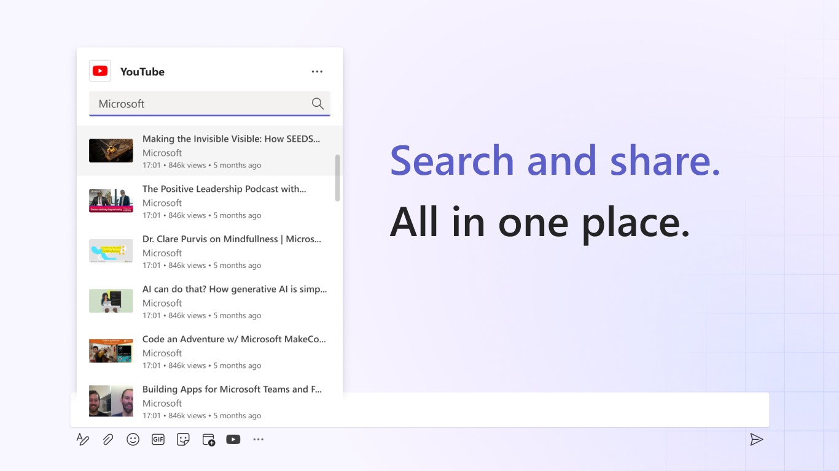Click the results list scrollbar thumb
839x471 pixels.
tap(337, 178)
